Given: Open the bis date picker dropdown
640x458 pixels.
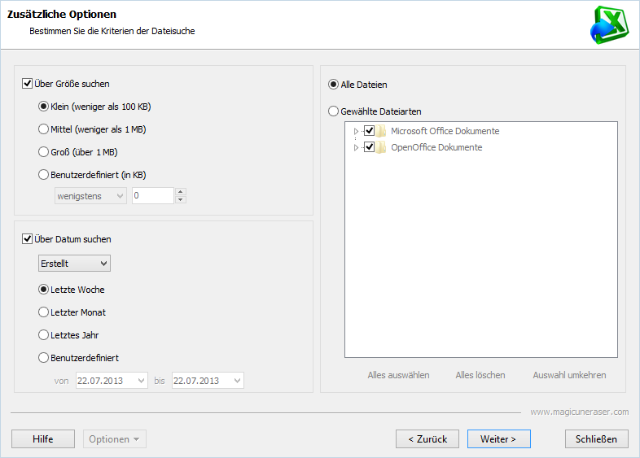Looking at the screenshot, I should [237, 381].
